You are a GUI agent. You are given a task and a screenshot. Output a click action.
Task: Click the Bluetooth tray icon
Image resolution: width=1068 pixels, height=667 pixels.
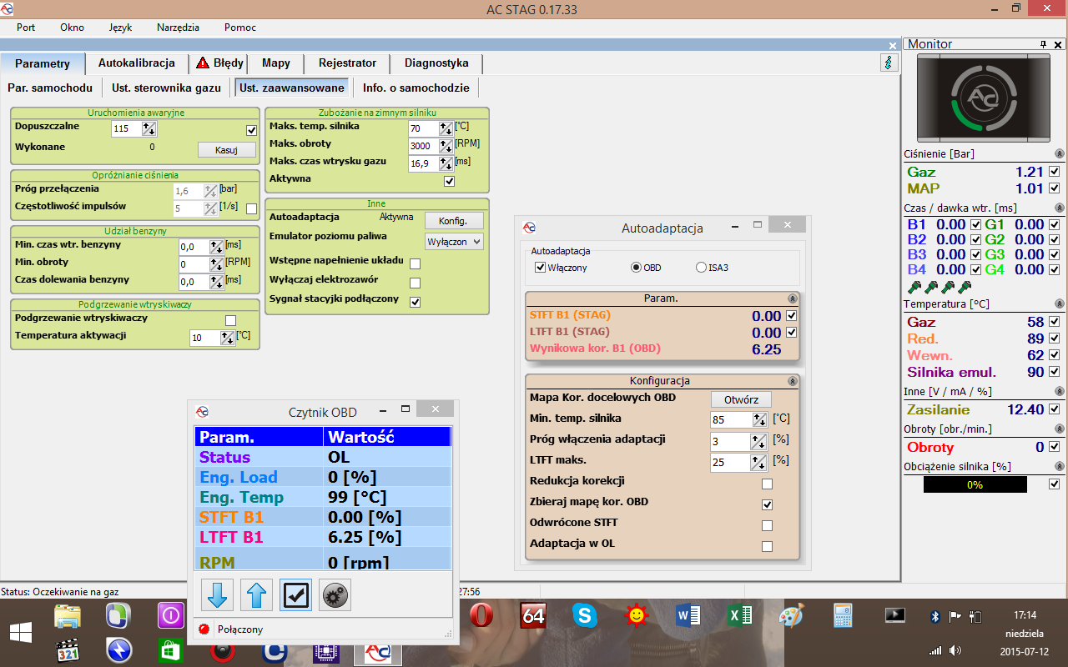pyautogui.click(x=935, y=617)
